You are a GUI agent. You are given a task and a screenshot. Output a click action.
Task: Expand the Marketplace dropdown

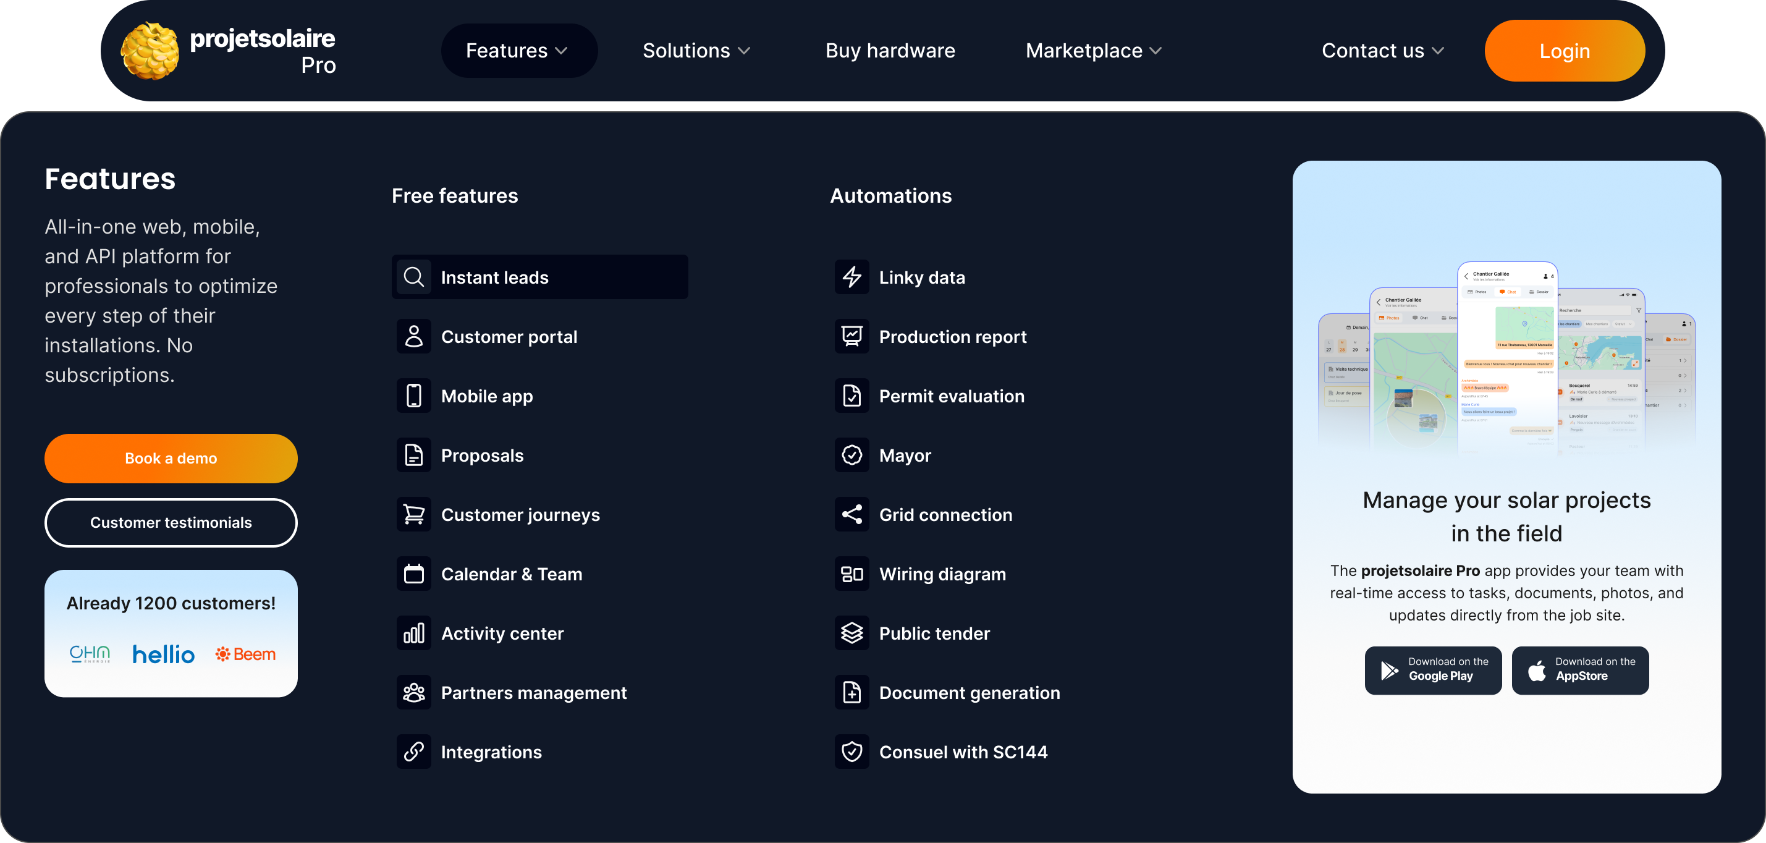pos(1094,51)
